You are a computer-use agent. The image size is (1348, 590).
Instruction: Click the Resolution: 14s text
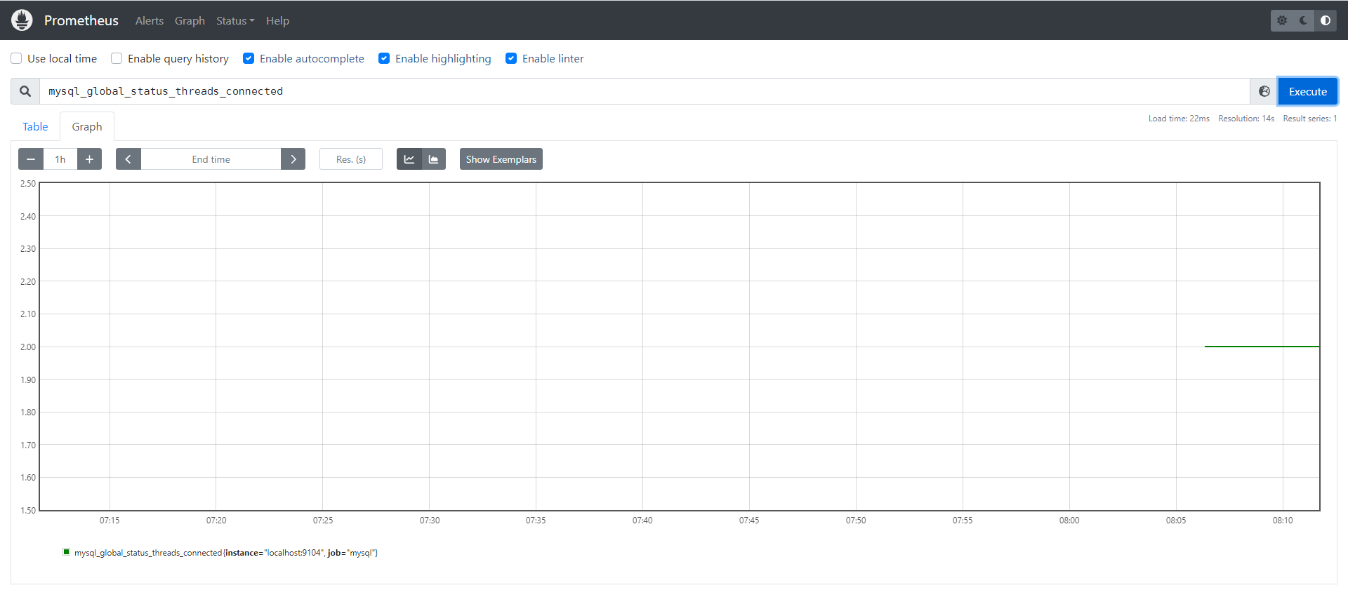pos(1246,119)
